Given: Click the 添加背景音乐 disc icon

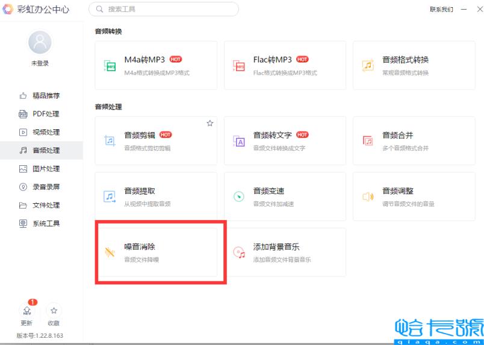Looking at the screenshot, I should [x=239, y=252].
